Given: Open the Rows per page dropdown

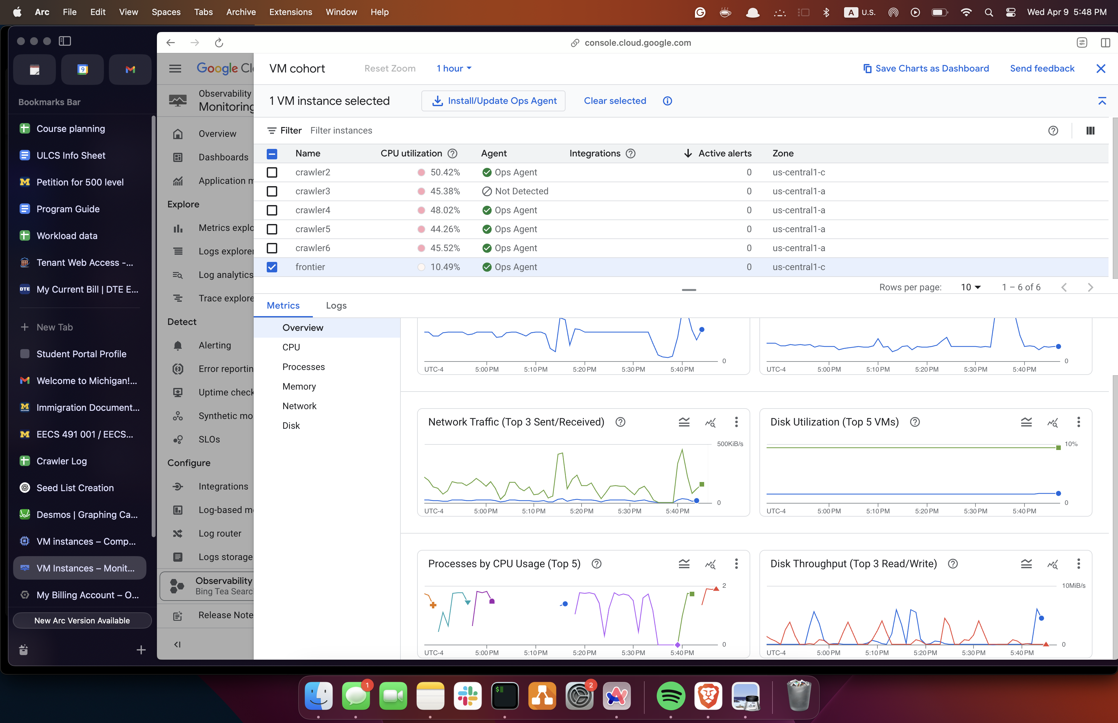Looking at the screenshot, I should (971, 287).
